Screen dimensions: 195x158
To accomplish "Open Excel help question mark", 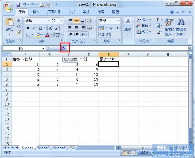I will [172, 12].
